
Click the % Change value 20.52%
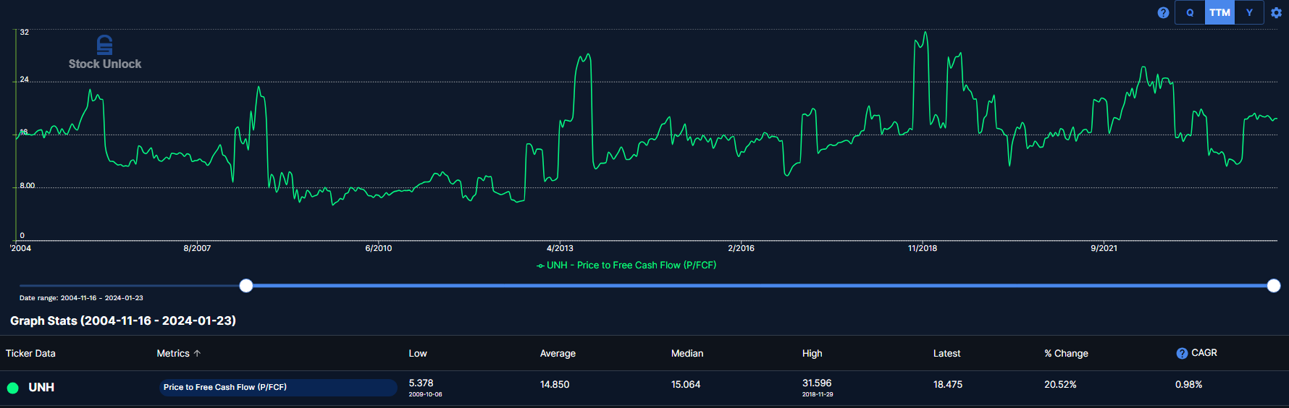[1060, 384]
